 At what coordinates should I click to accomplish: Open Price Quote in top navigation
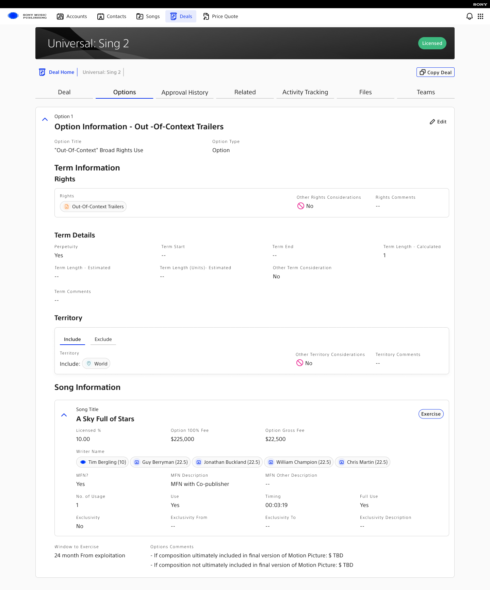[x=220, y=16]
